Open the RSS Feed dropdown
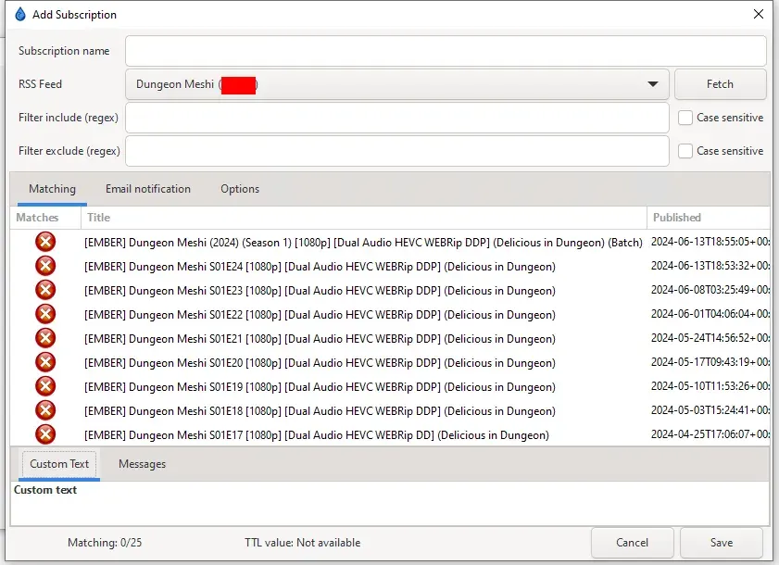The width and height of the screenshot is (779, 565). [x=397, y=84]
